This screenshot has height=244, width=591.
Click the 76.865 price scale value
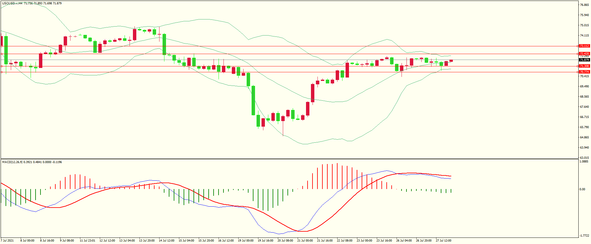pos(584,5)
